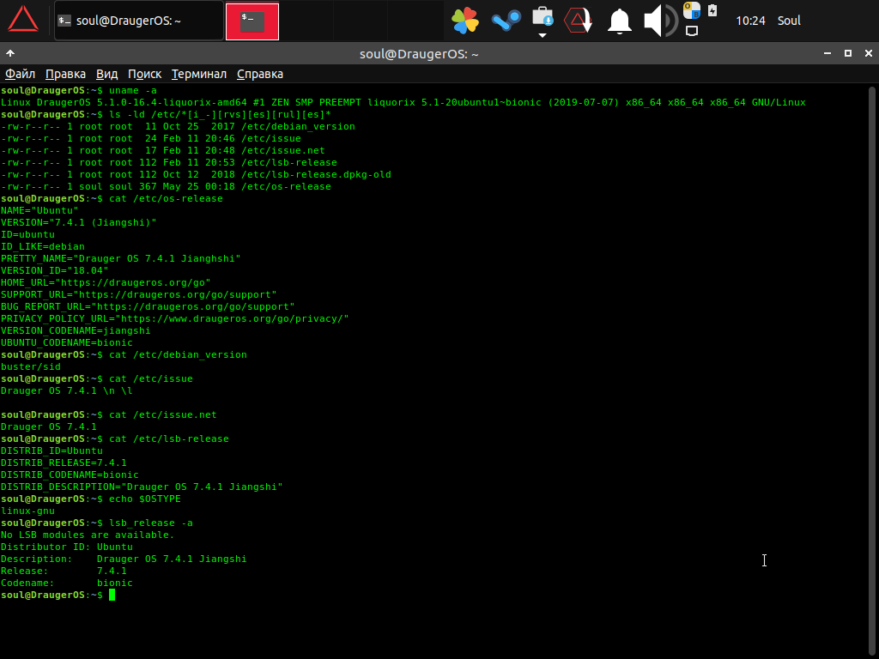Viewport: 879px width, 659px height.
Task: Launch the red terminal icon in the panel
Action: point(252,21)
